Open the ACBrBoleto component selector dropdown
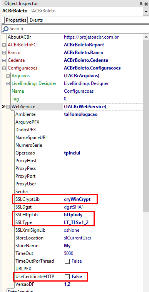The height and width of the screenshot is (292, 149). coord(146,11)
